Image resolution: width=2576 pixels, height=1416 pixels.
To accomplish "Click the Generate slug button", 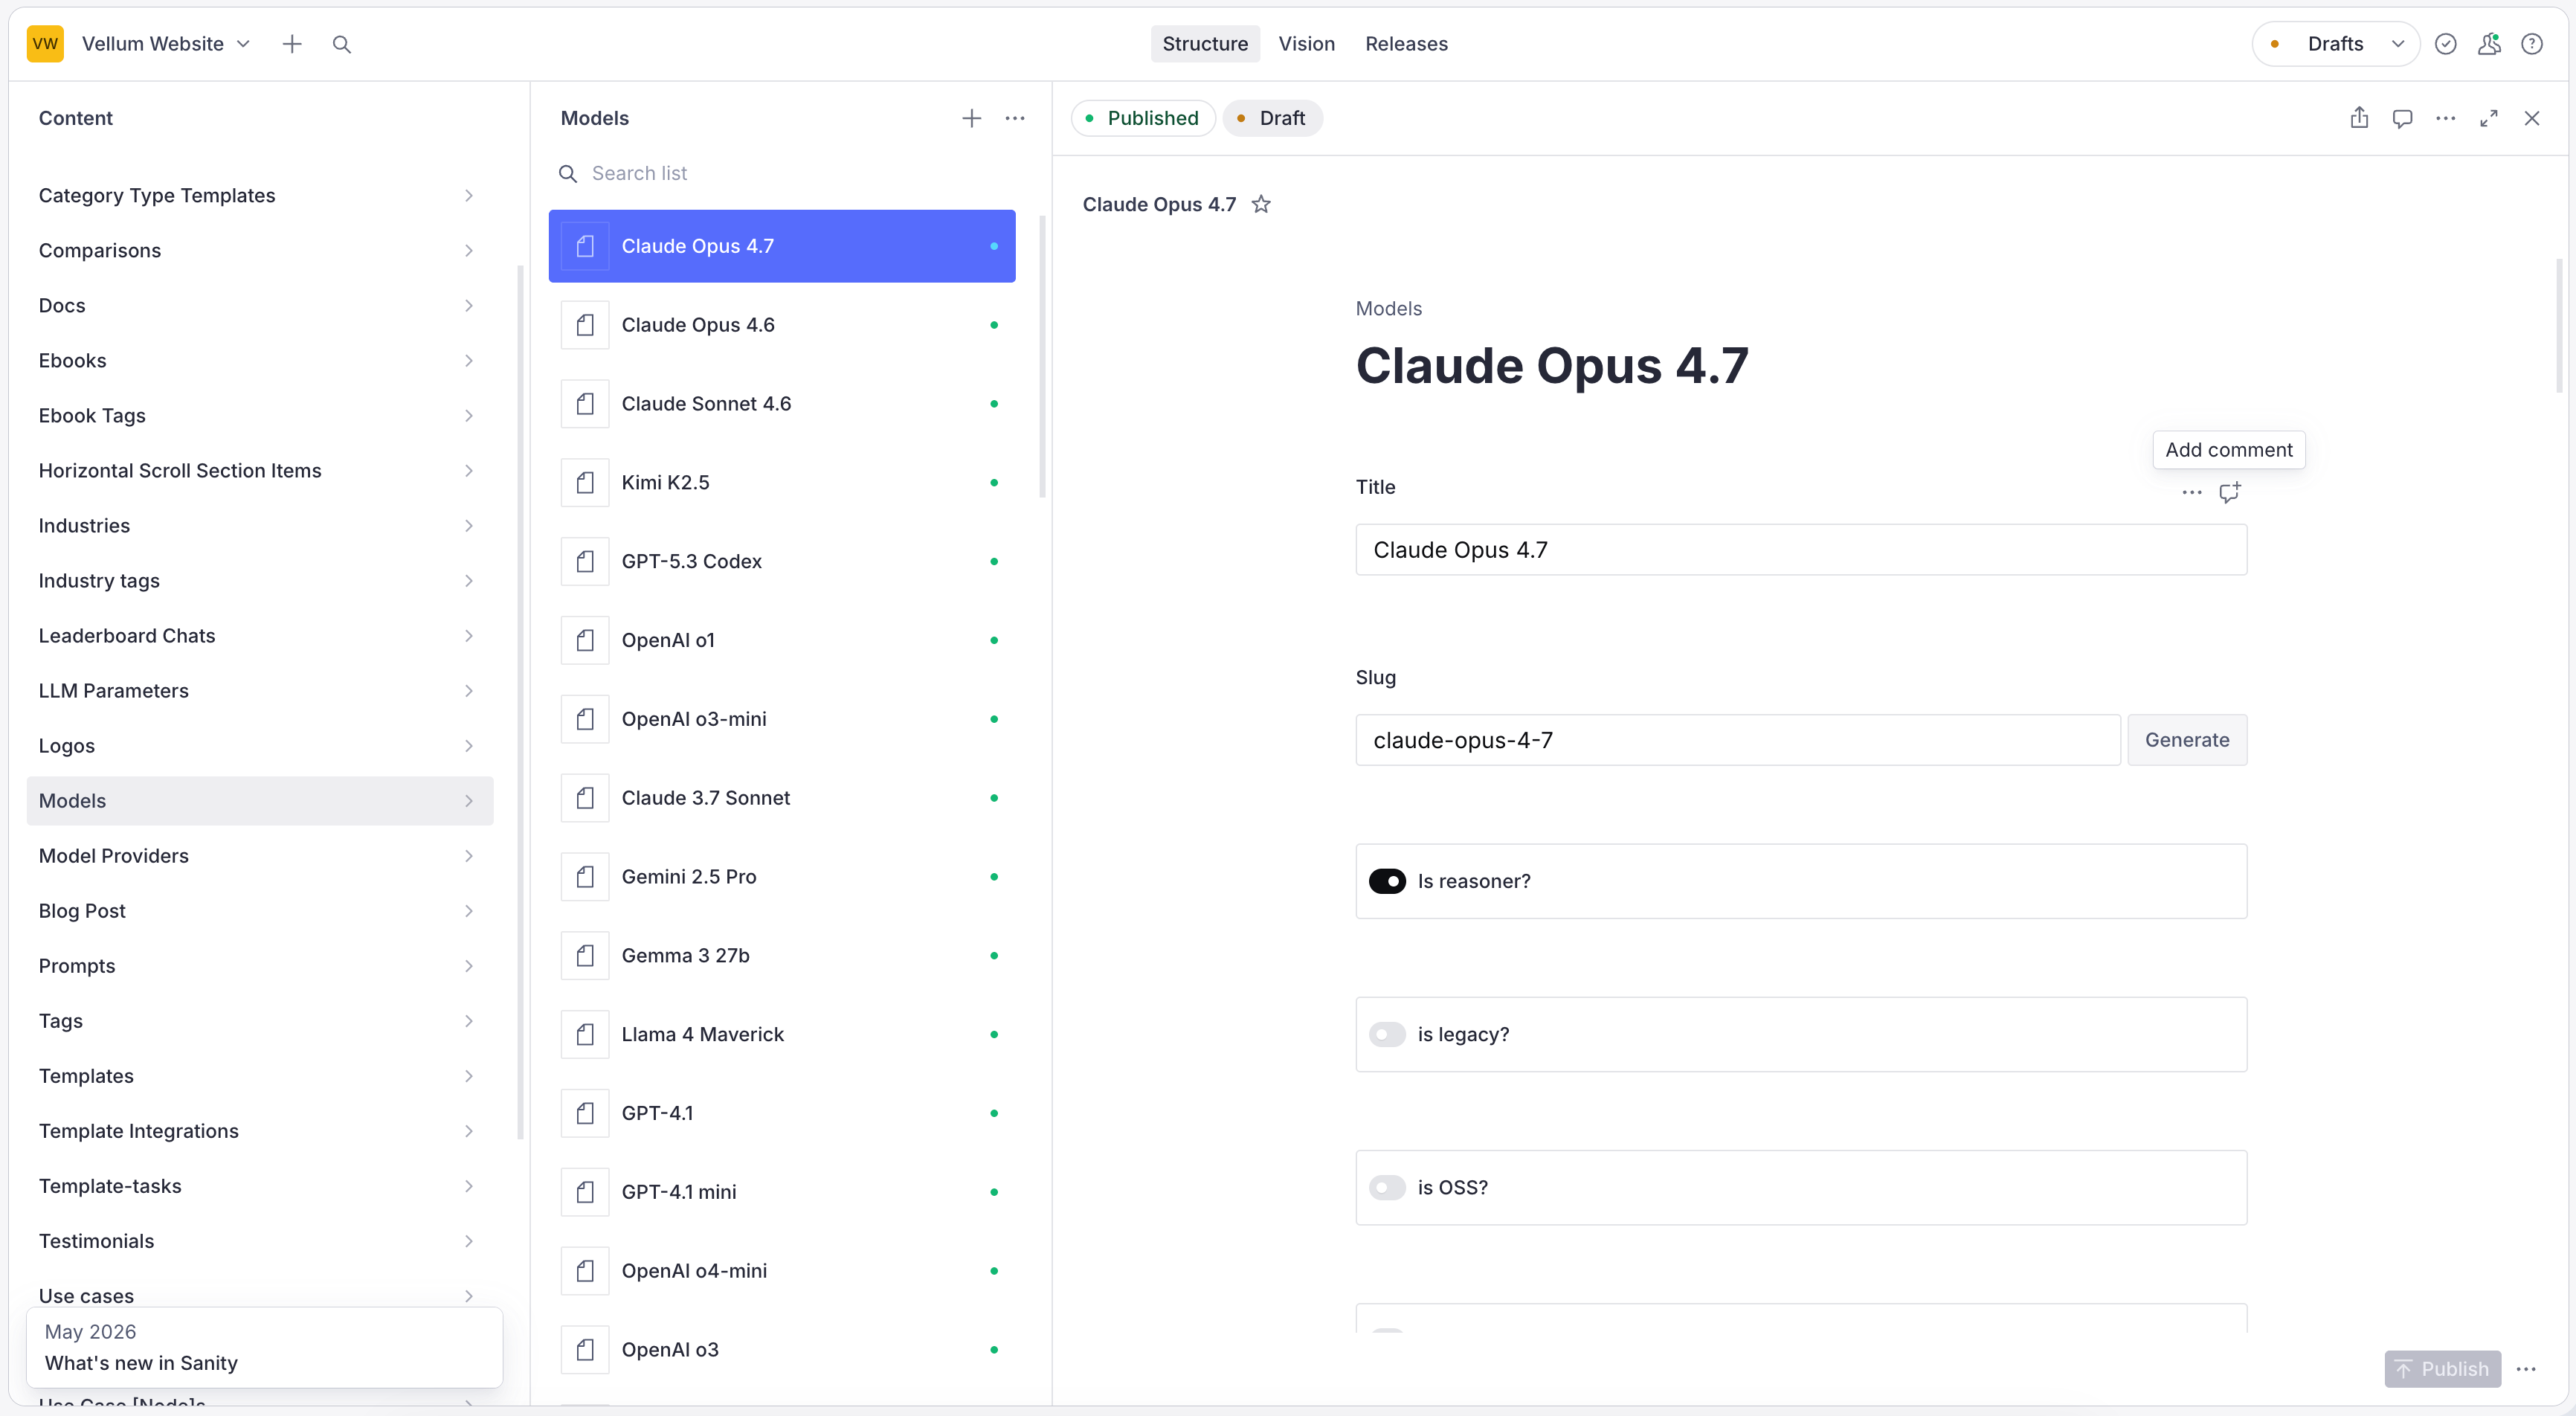I will (2187, 740).
